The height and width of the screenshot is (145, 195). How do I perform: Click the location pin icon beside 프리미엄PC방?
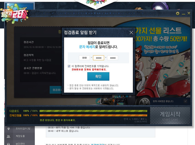click(9, 129)
